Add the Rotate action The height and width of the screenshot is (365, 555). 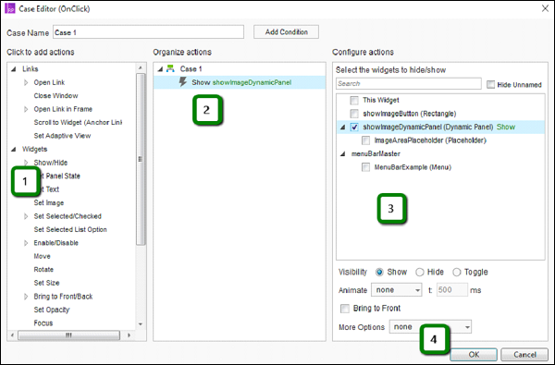(43, 270)
